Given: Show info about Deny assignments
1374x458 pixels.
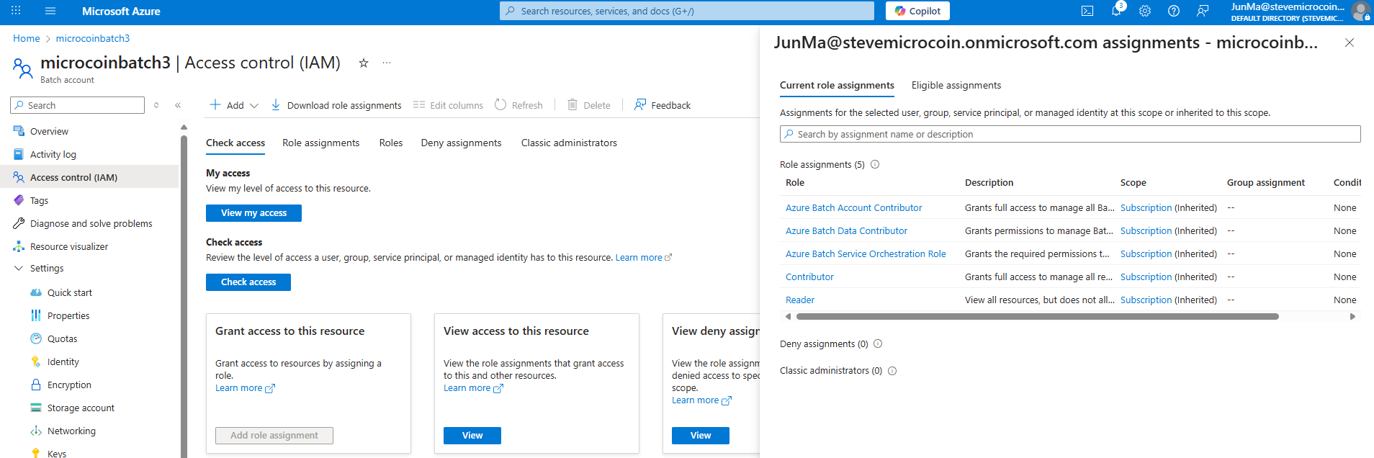Looking at the screenshot, I should click(878, 343).
